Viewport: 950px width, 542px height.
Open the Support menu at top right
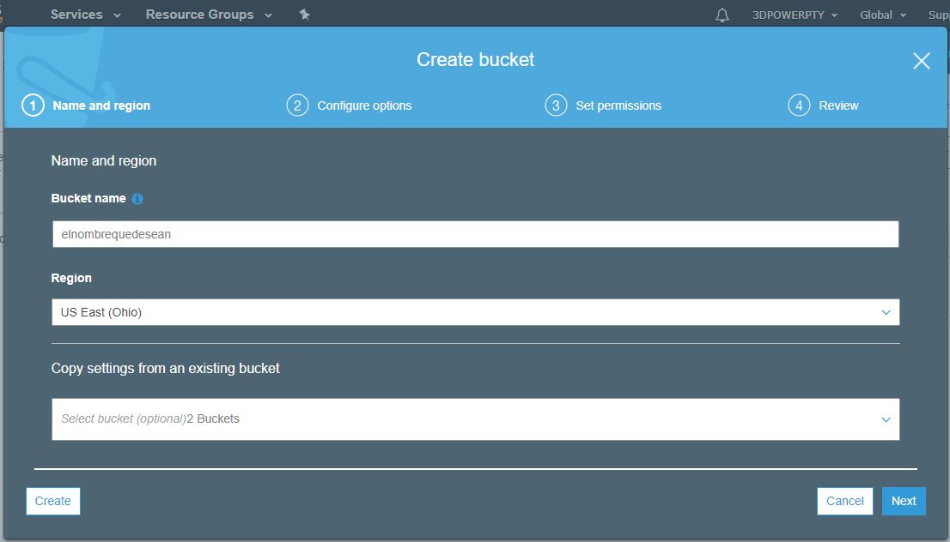tap(939, 15)
